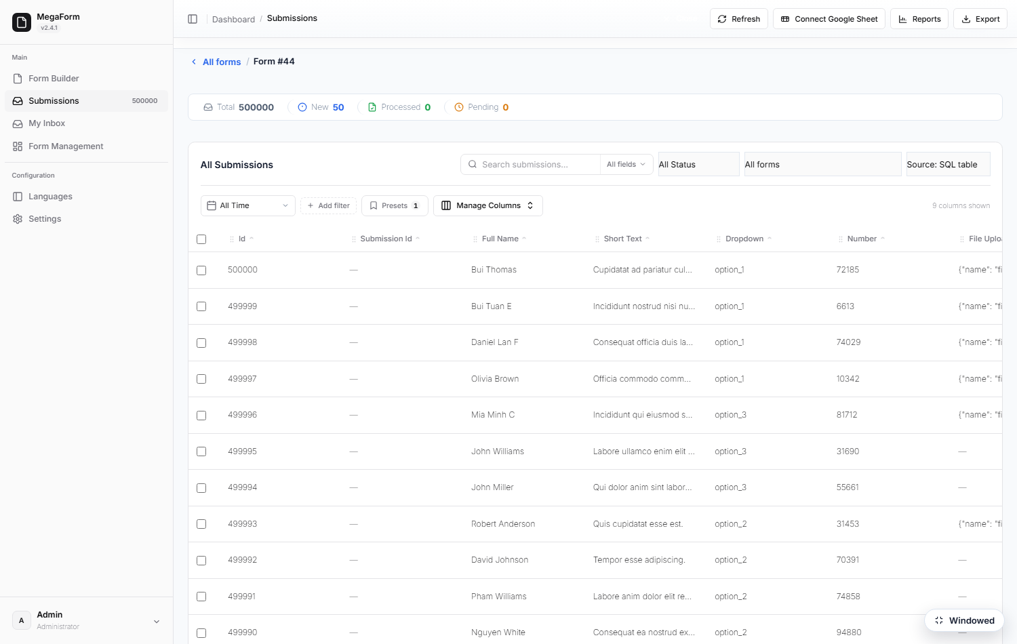
Task: Click the Export button
Action: (x=980, y=19)
